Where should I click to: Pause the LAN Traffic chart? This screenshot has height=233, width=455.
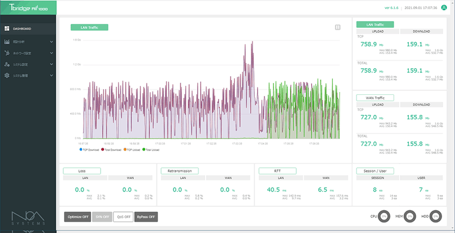[337, 27]
